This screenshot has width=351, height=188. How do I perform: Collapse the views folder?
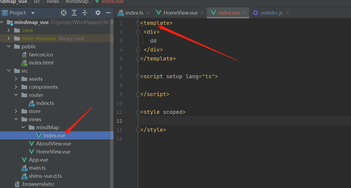pos(16,119)
